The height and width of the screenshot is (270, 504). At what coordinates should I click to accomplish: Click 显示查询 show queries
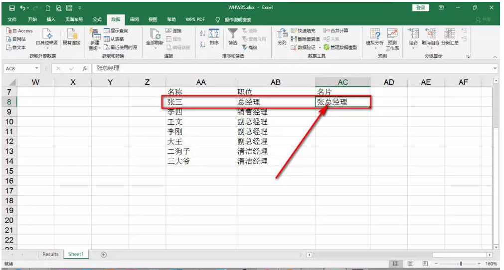click(x=116, y=31)
